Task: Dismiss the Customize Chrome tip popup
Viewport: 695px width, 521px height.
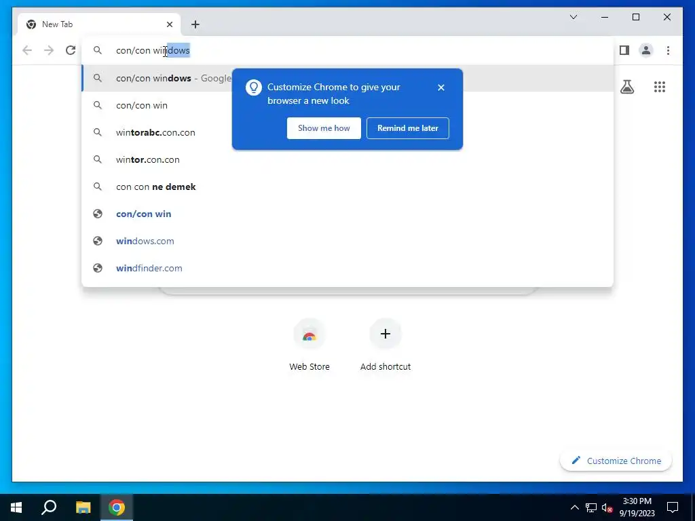Action: [x=441, y=88]
